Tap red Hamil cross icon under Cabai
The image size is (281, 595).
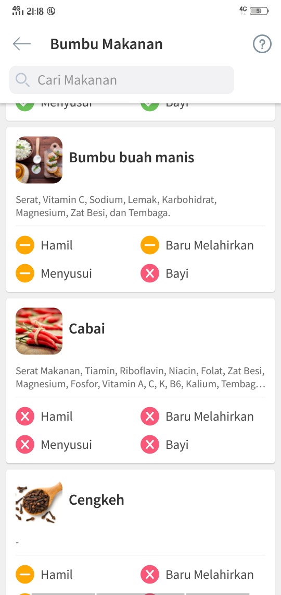[25, 416]
